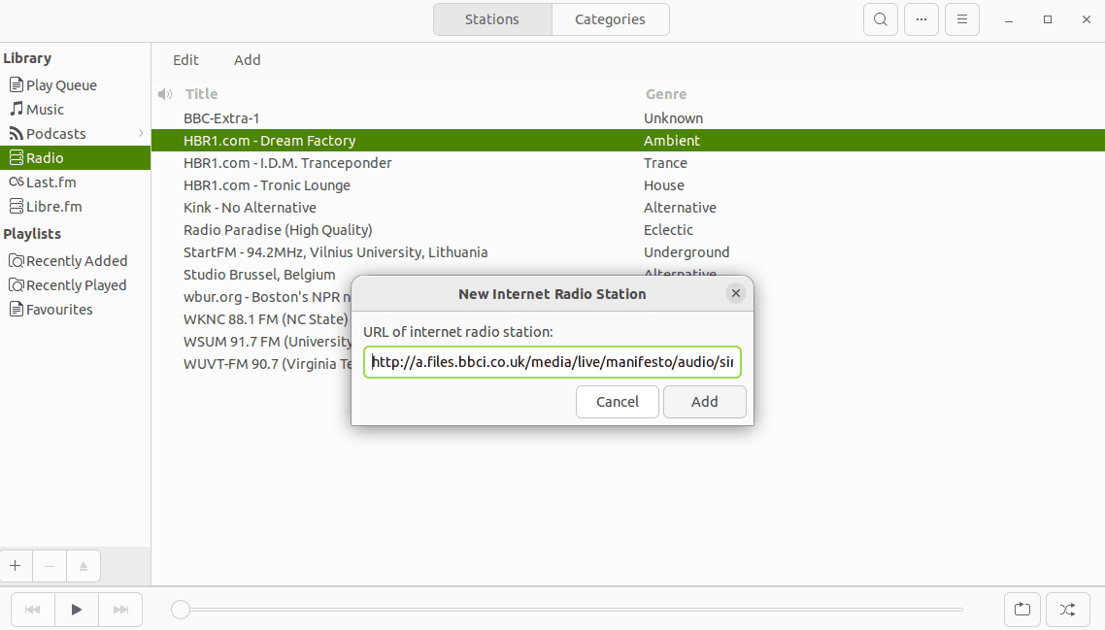Click inside the radio station URL field
The height and width of the screenshot is (630, 1105).
pyautogui.click(x=552, y=361)
